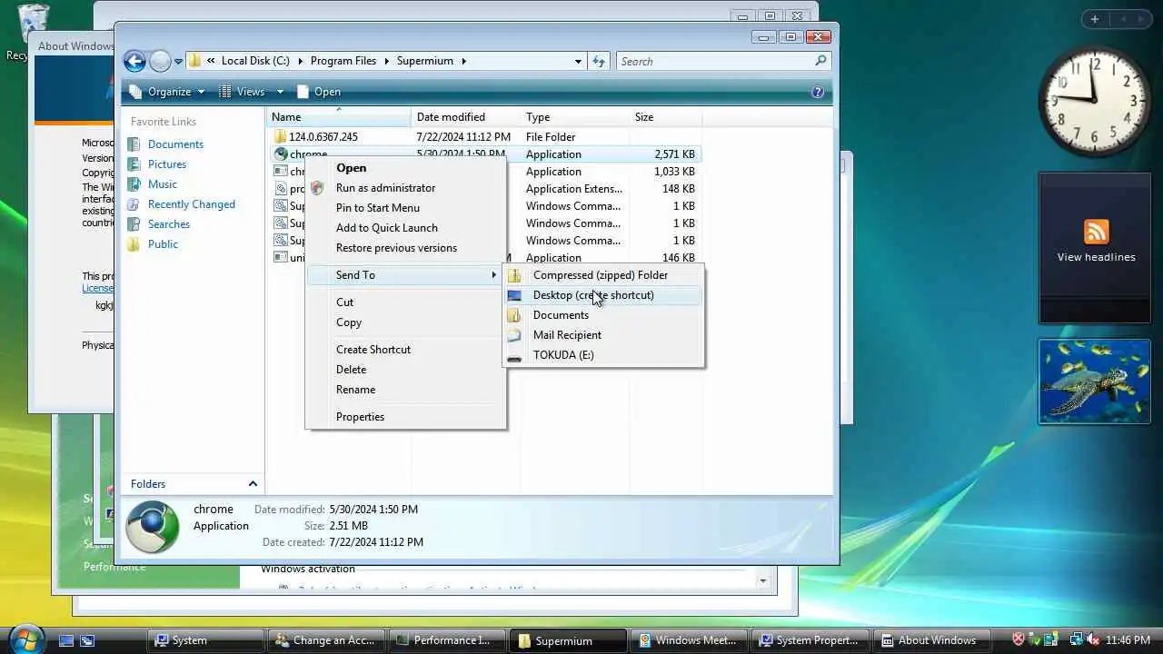
Task: Sort by the Type column header
Action: tap(575, 117)
